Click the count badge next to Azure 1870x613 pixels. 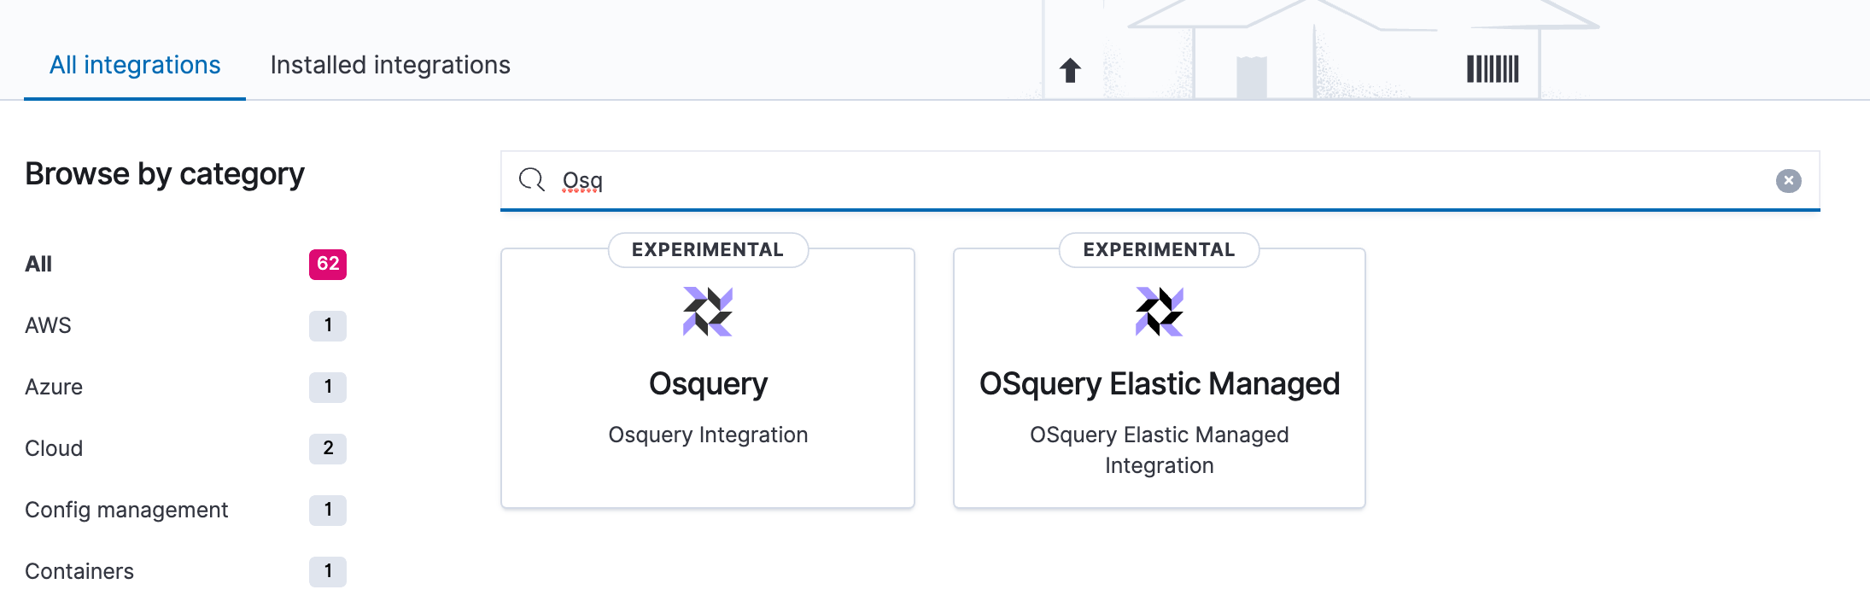(x=328, y=387)
